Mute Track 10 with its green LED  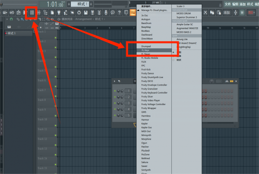pos(56,126)
